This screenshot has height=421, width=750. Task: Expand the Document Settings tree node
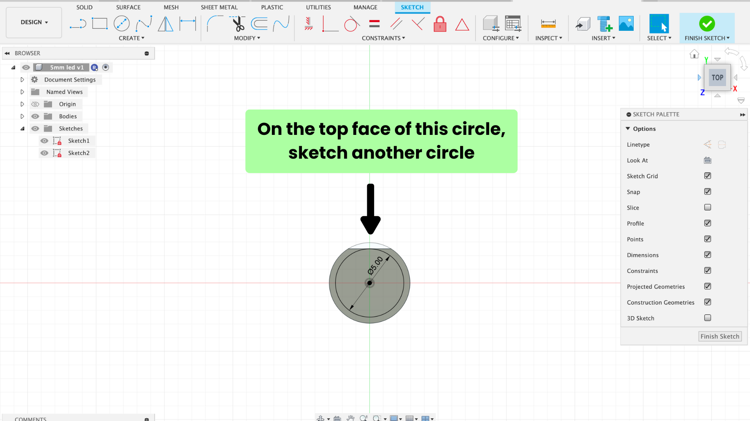(x=22, y=80)
